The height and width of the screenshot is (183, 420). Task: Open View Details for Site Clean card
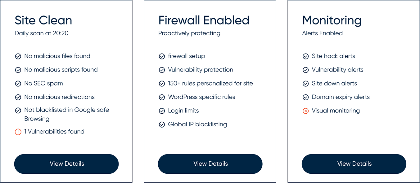tap(66, 164)
